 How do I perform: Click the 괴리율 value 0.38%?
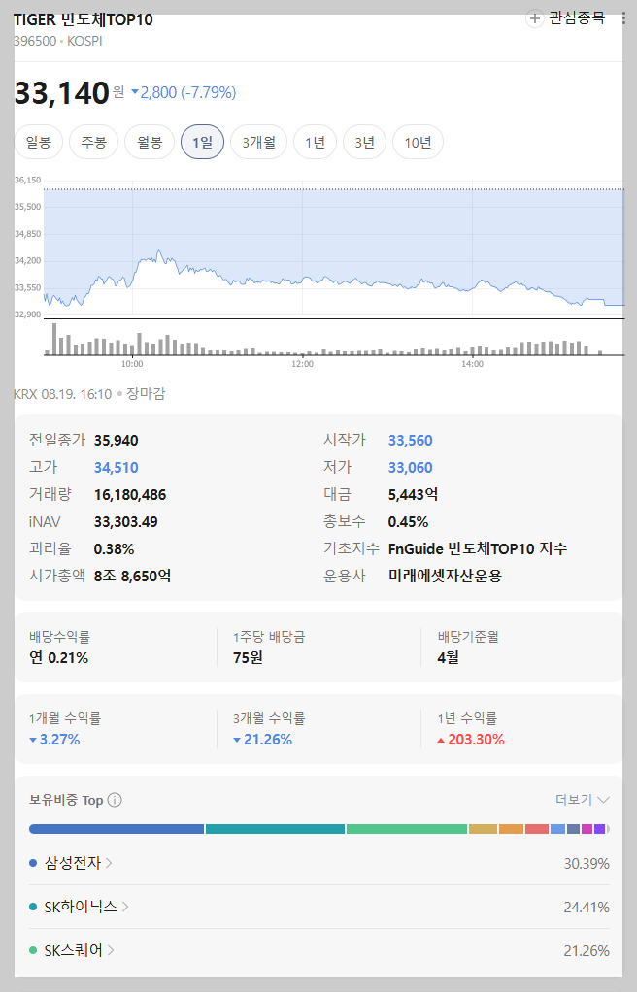[x=114, y=549]
